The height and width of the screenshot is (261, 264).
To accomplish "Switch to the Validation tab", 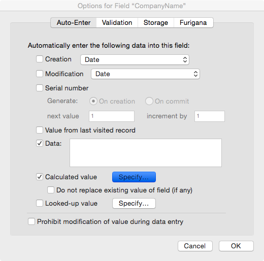I will pos(117,22).
